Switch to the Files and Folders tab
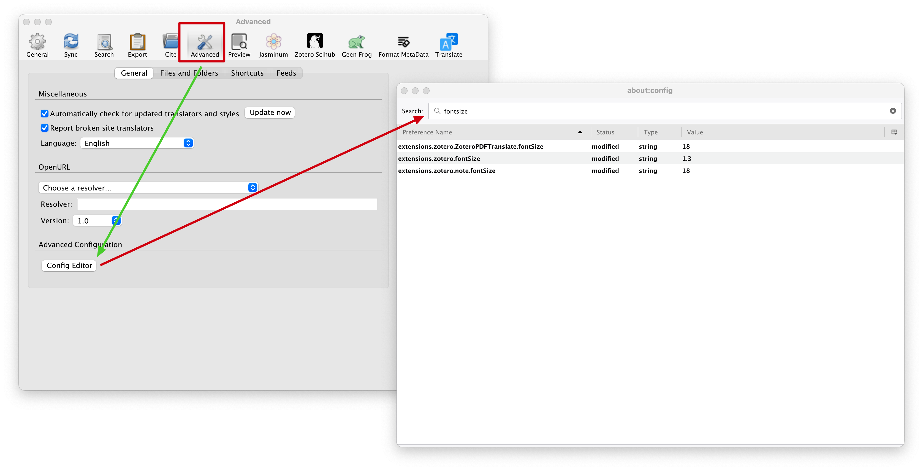The height and width of the screenshot is (470, 923). (x=189, y=73)
